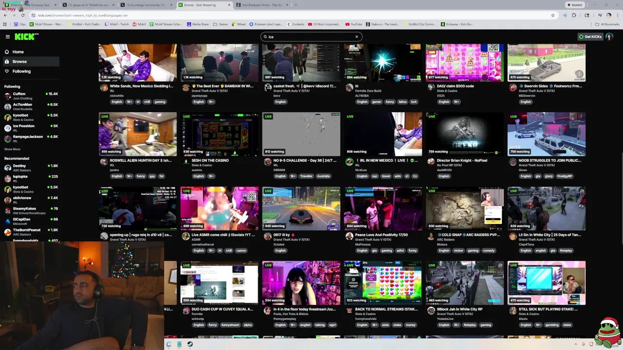Open the Pennygameplay stream thumbnail
Image resolution: width=623 pixels, height=350 pixels.
tap(301, 283)
